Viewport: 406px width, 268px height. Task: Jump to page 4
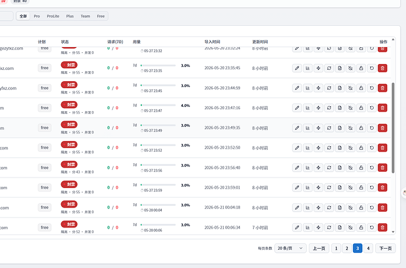tap(368, 249)
